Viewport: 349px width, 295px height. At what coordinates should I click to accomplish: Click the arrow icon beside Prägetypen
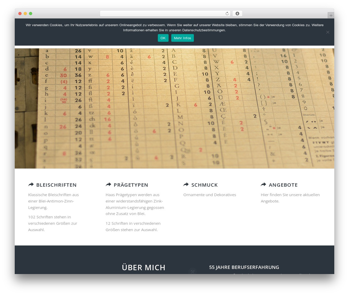(108, 185)
